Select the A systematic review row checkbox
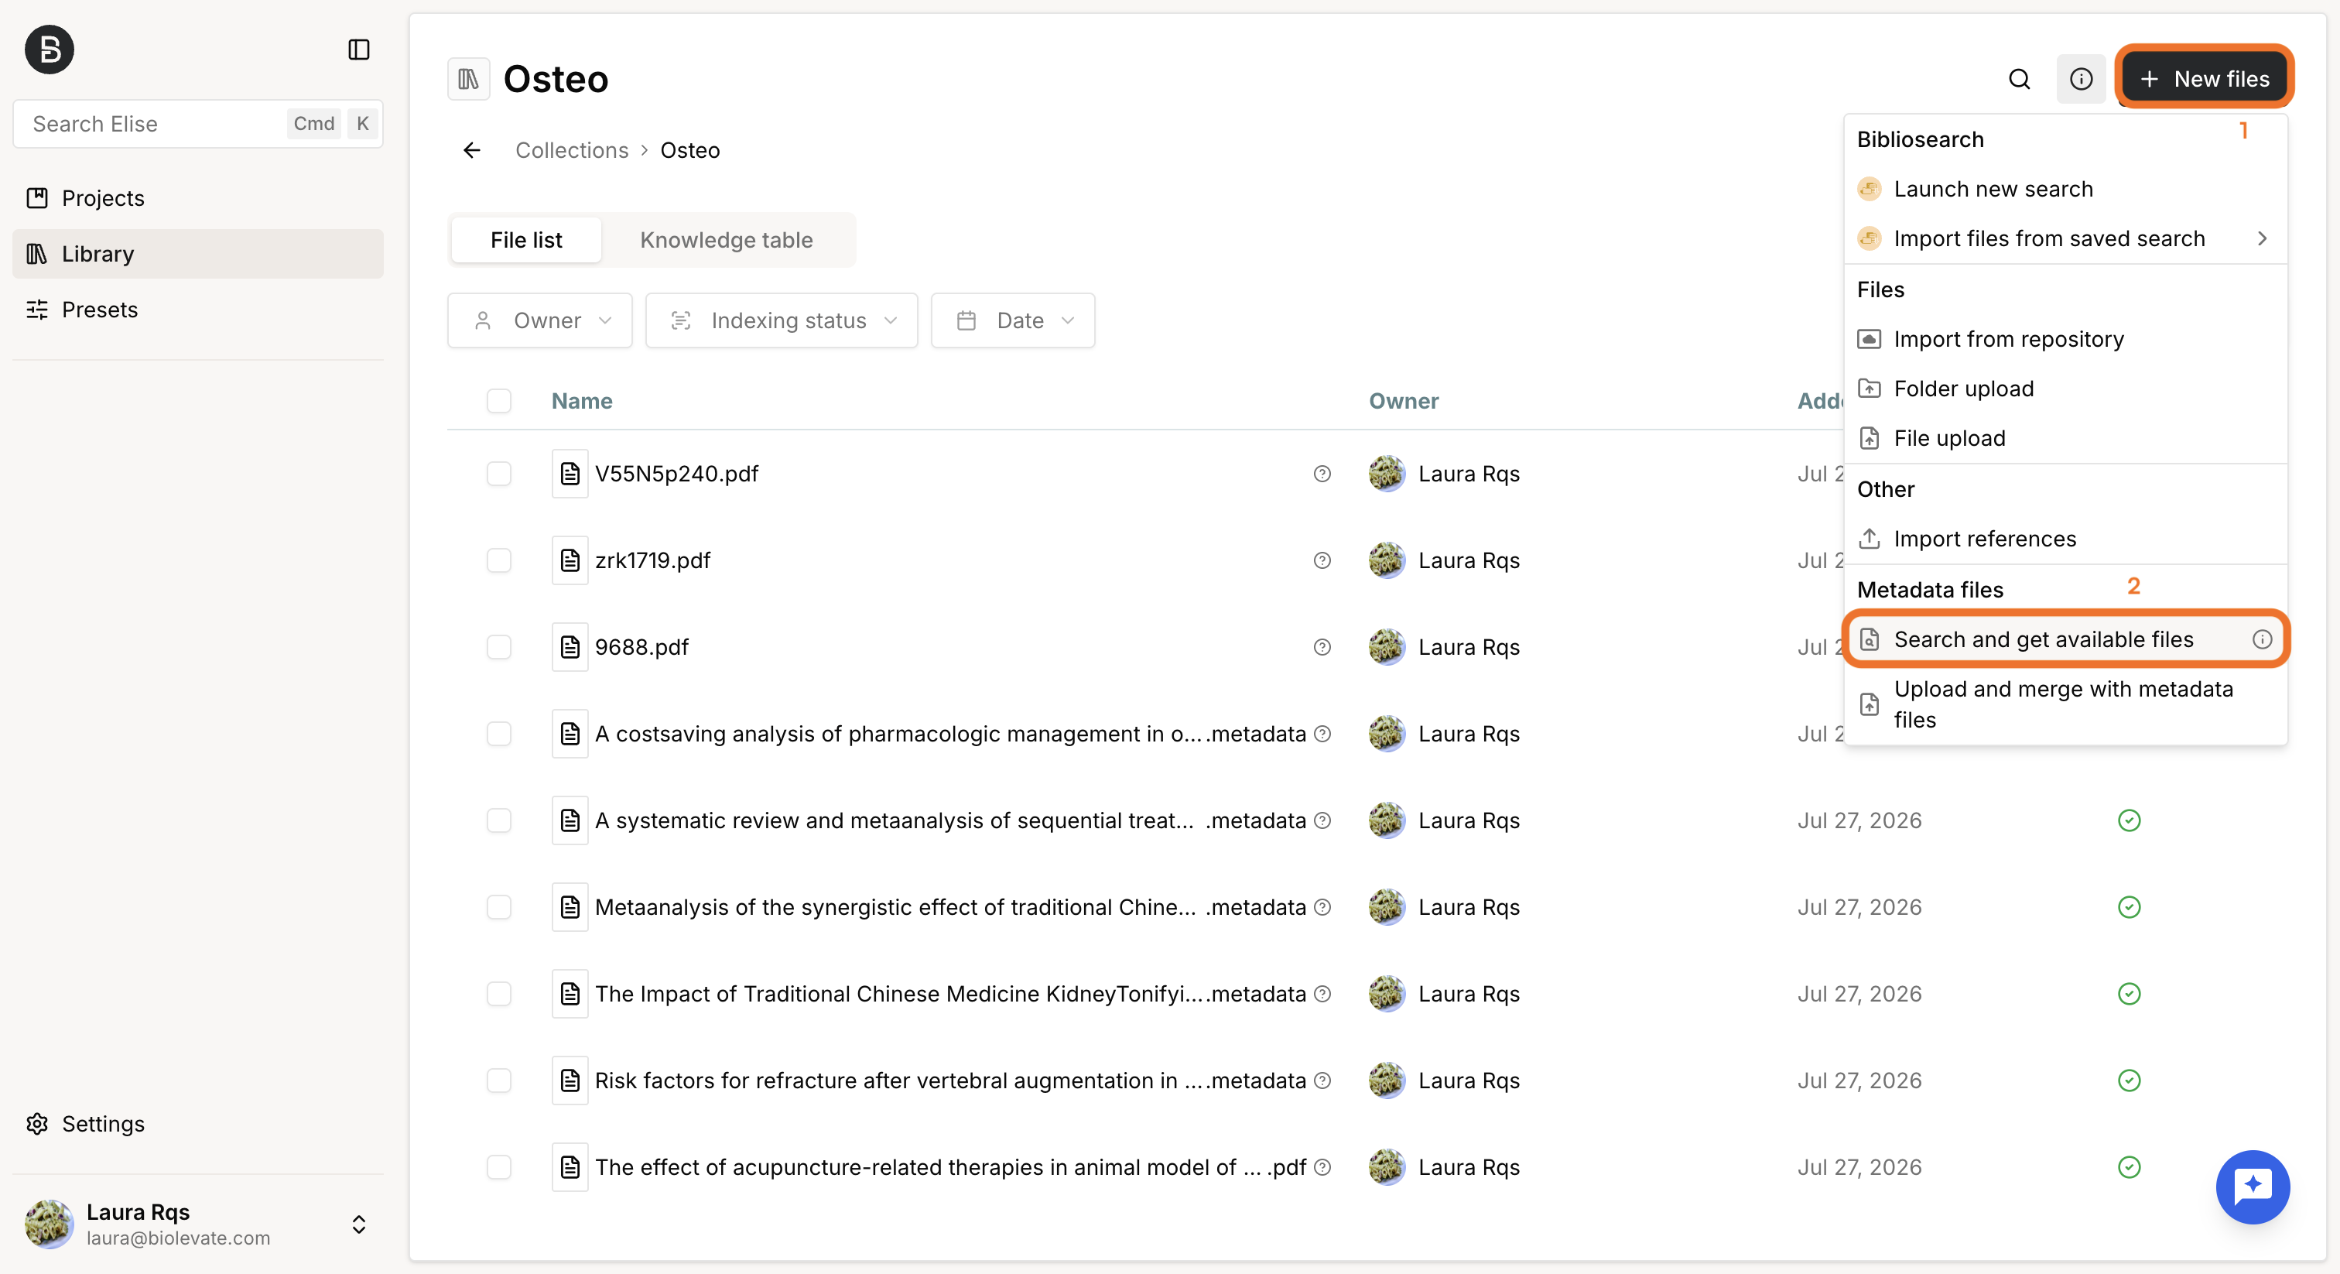The height and width of the screenshot is (1274, 2340). [x=498, y=820]
